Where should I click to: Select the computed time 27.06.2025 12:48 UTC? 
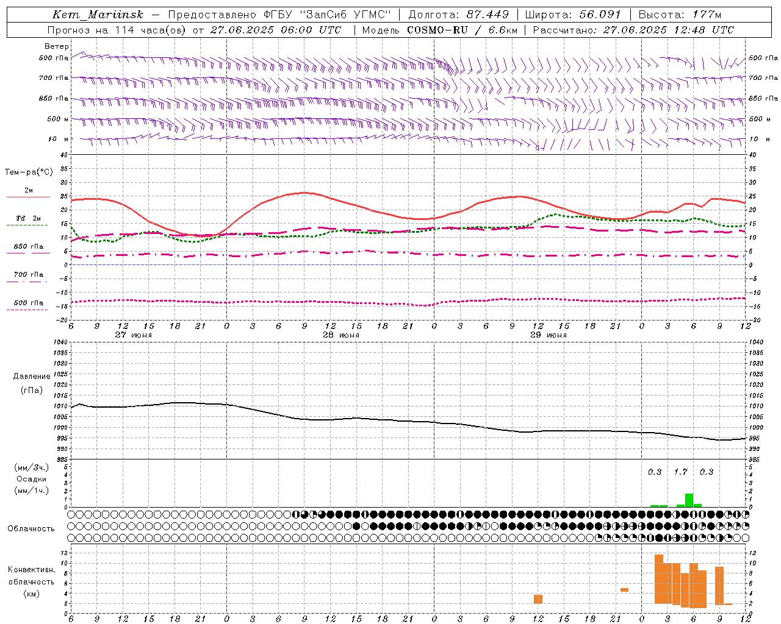[x=668, y=30]
